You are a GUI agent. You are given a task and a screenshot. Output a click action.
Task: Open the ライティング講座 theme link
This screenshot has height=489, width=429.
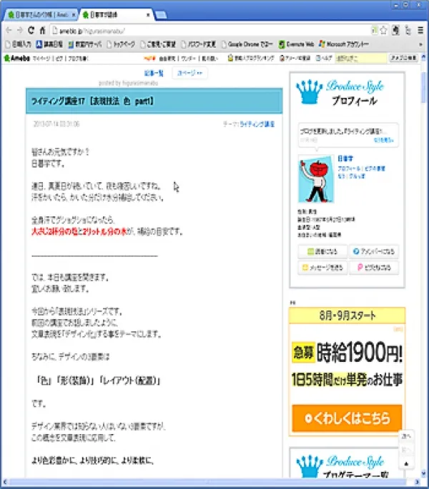257,124
